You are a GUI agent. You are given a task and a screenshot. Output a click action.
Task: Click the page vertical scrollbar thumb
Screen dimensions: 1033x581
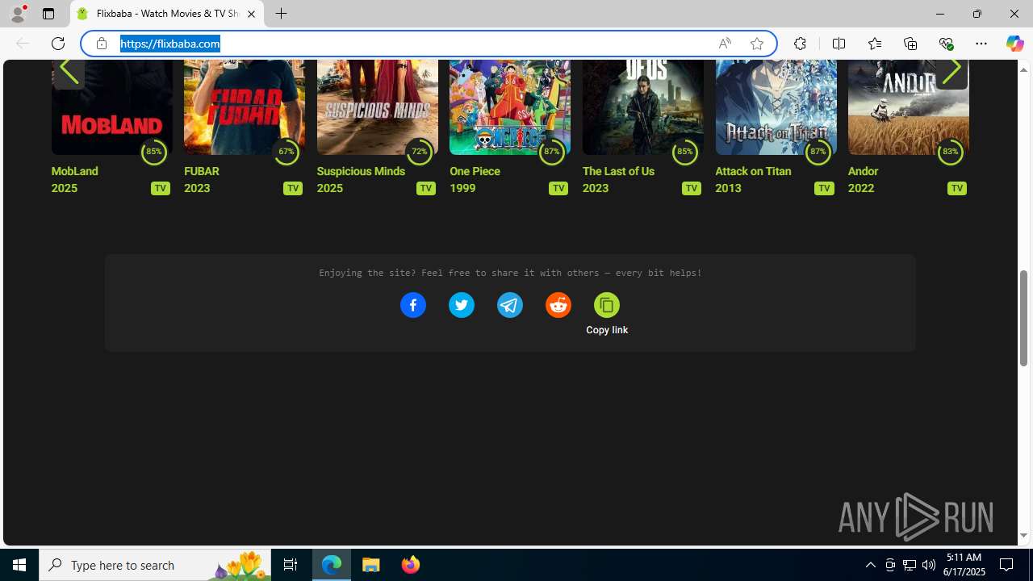coord(1023,318)
